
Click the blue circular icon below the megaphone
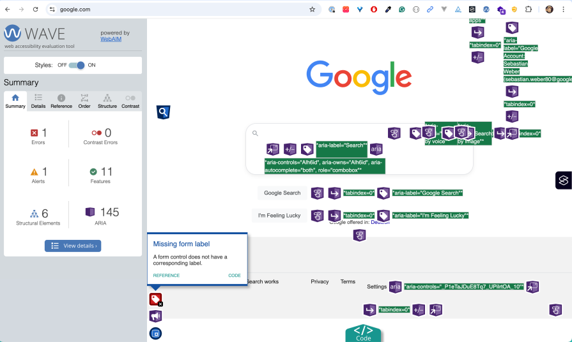click(156, 333)
